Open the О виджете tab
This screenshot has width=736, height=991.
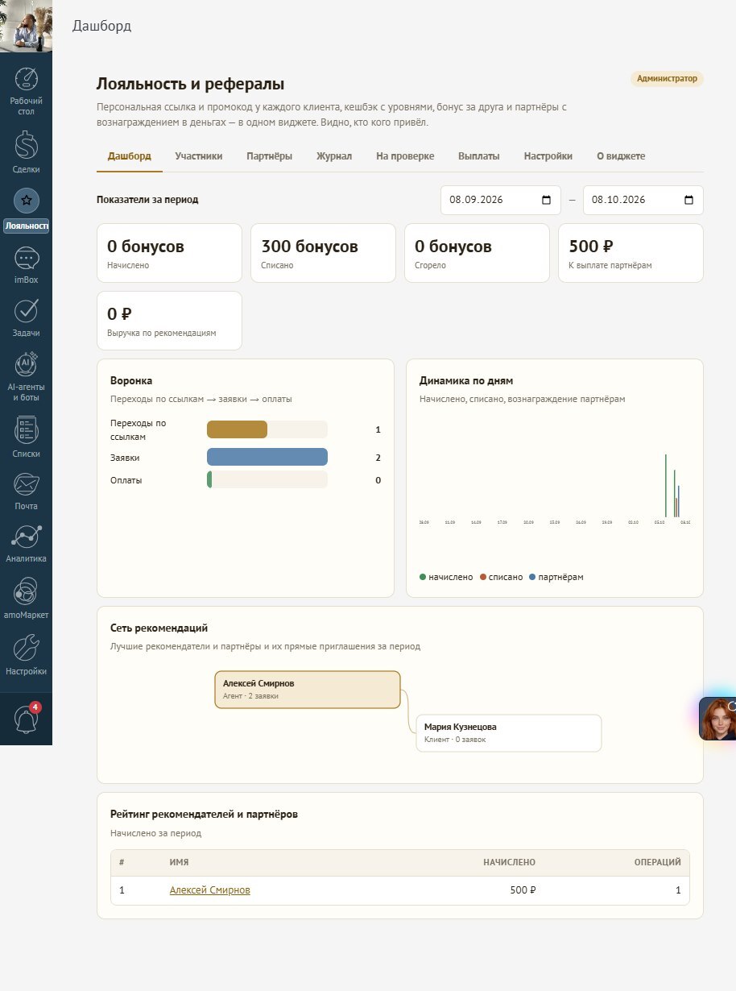click(x=621, y=156)
